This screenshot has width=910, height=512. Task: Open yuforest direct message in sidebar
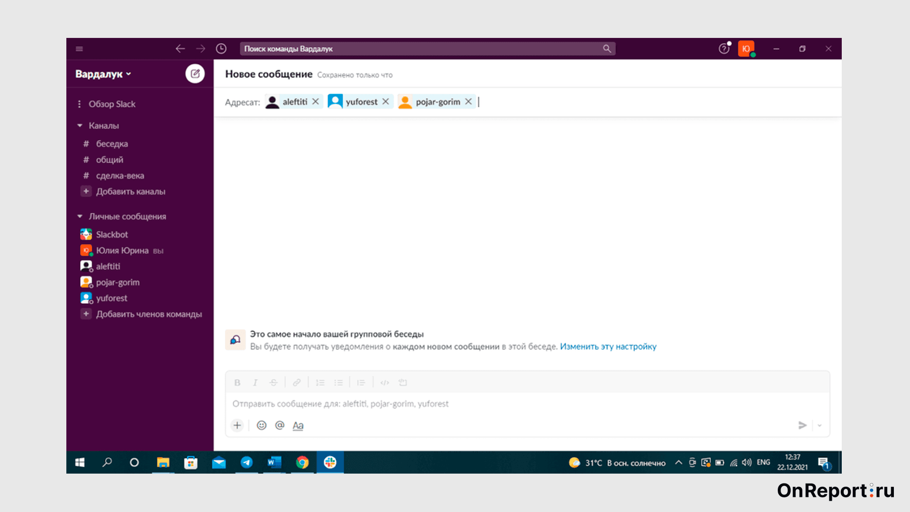[111, 298]
